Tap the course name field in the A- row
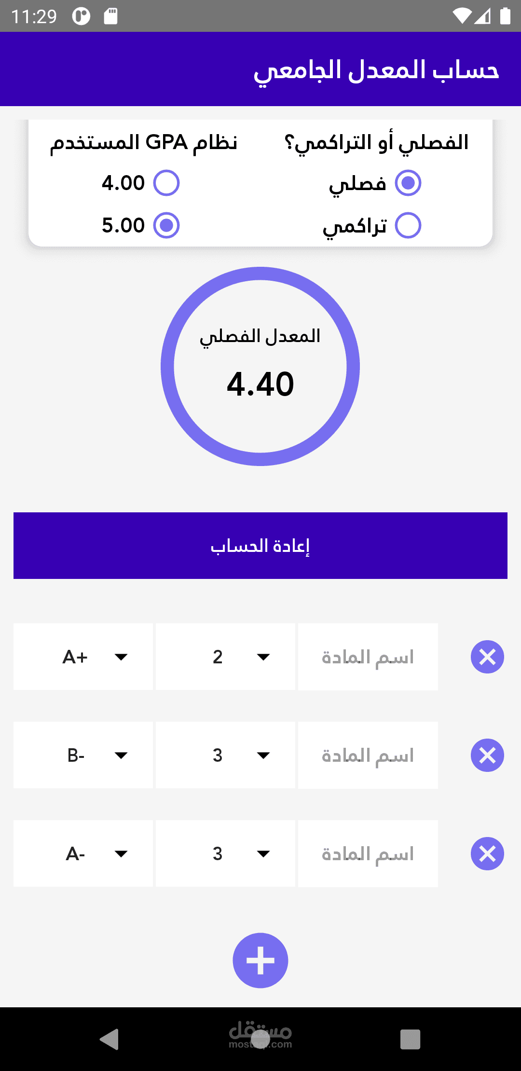 click(x=368, y=853)
